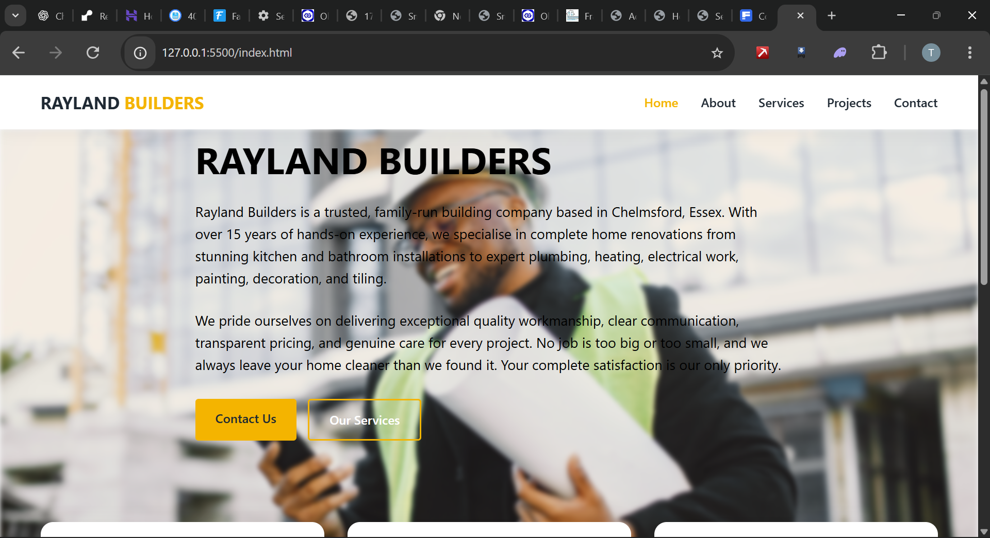Click the scrollbar down arrow
Viewport: 990px width, 538px height.
coord(984,531)
